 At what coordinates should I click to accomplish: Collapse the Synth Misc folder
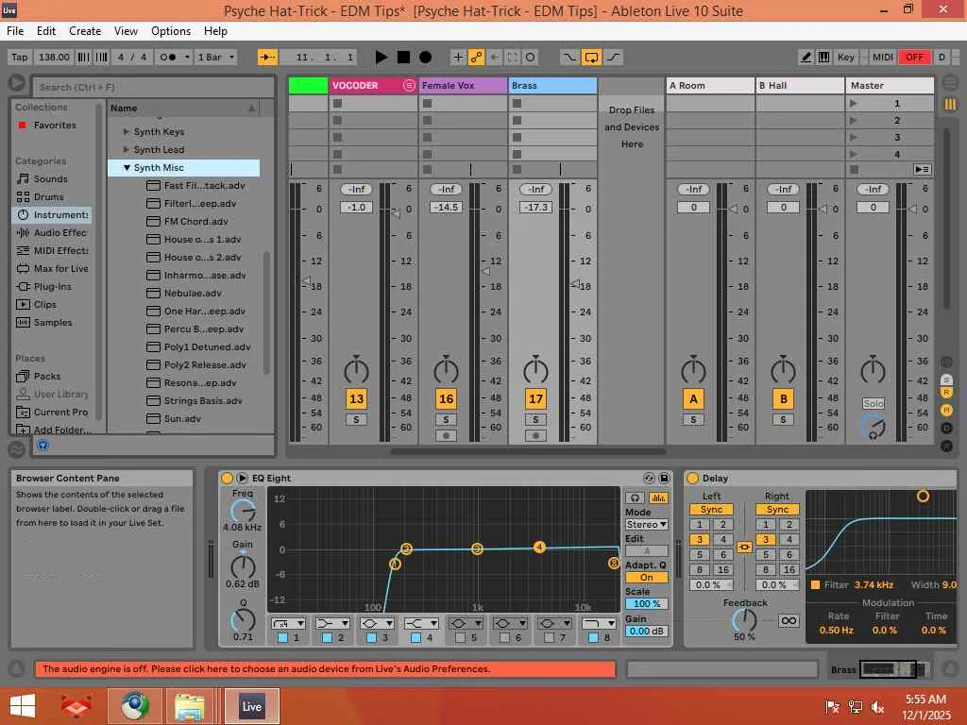[127, 168]
